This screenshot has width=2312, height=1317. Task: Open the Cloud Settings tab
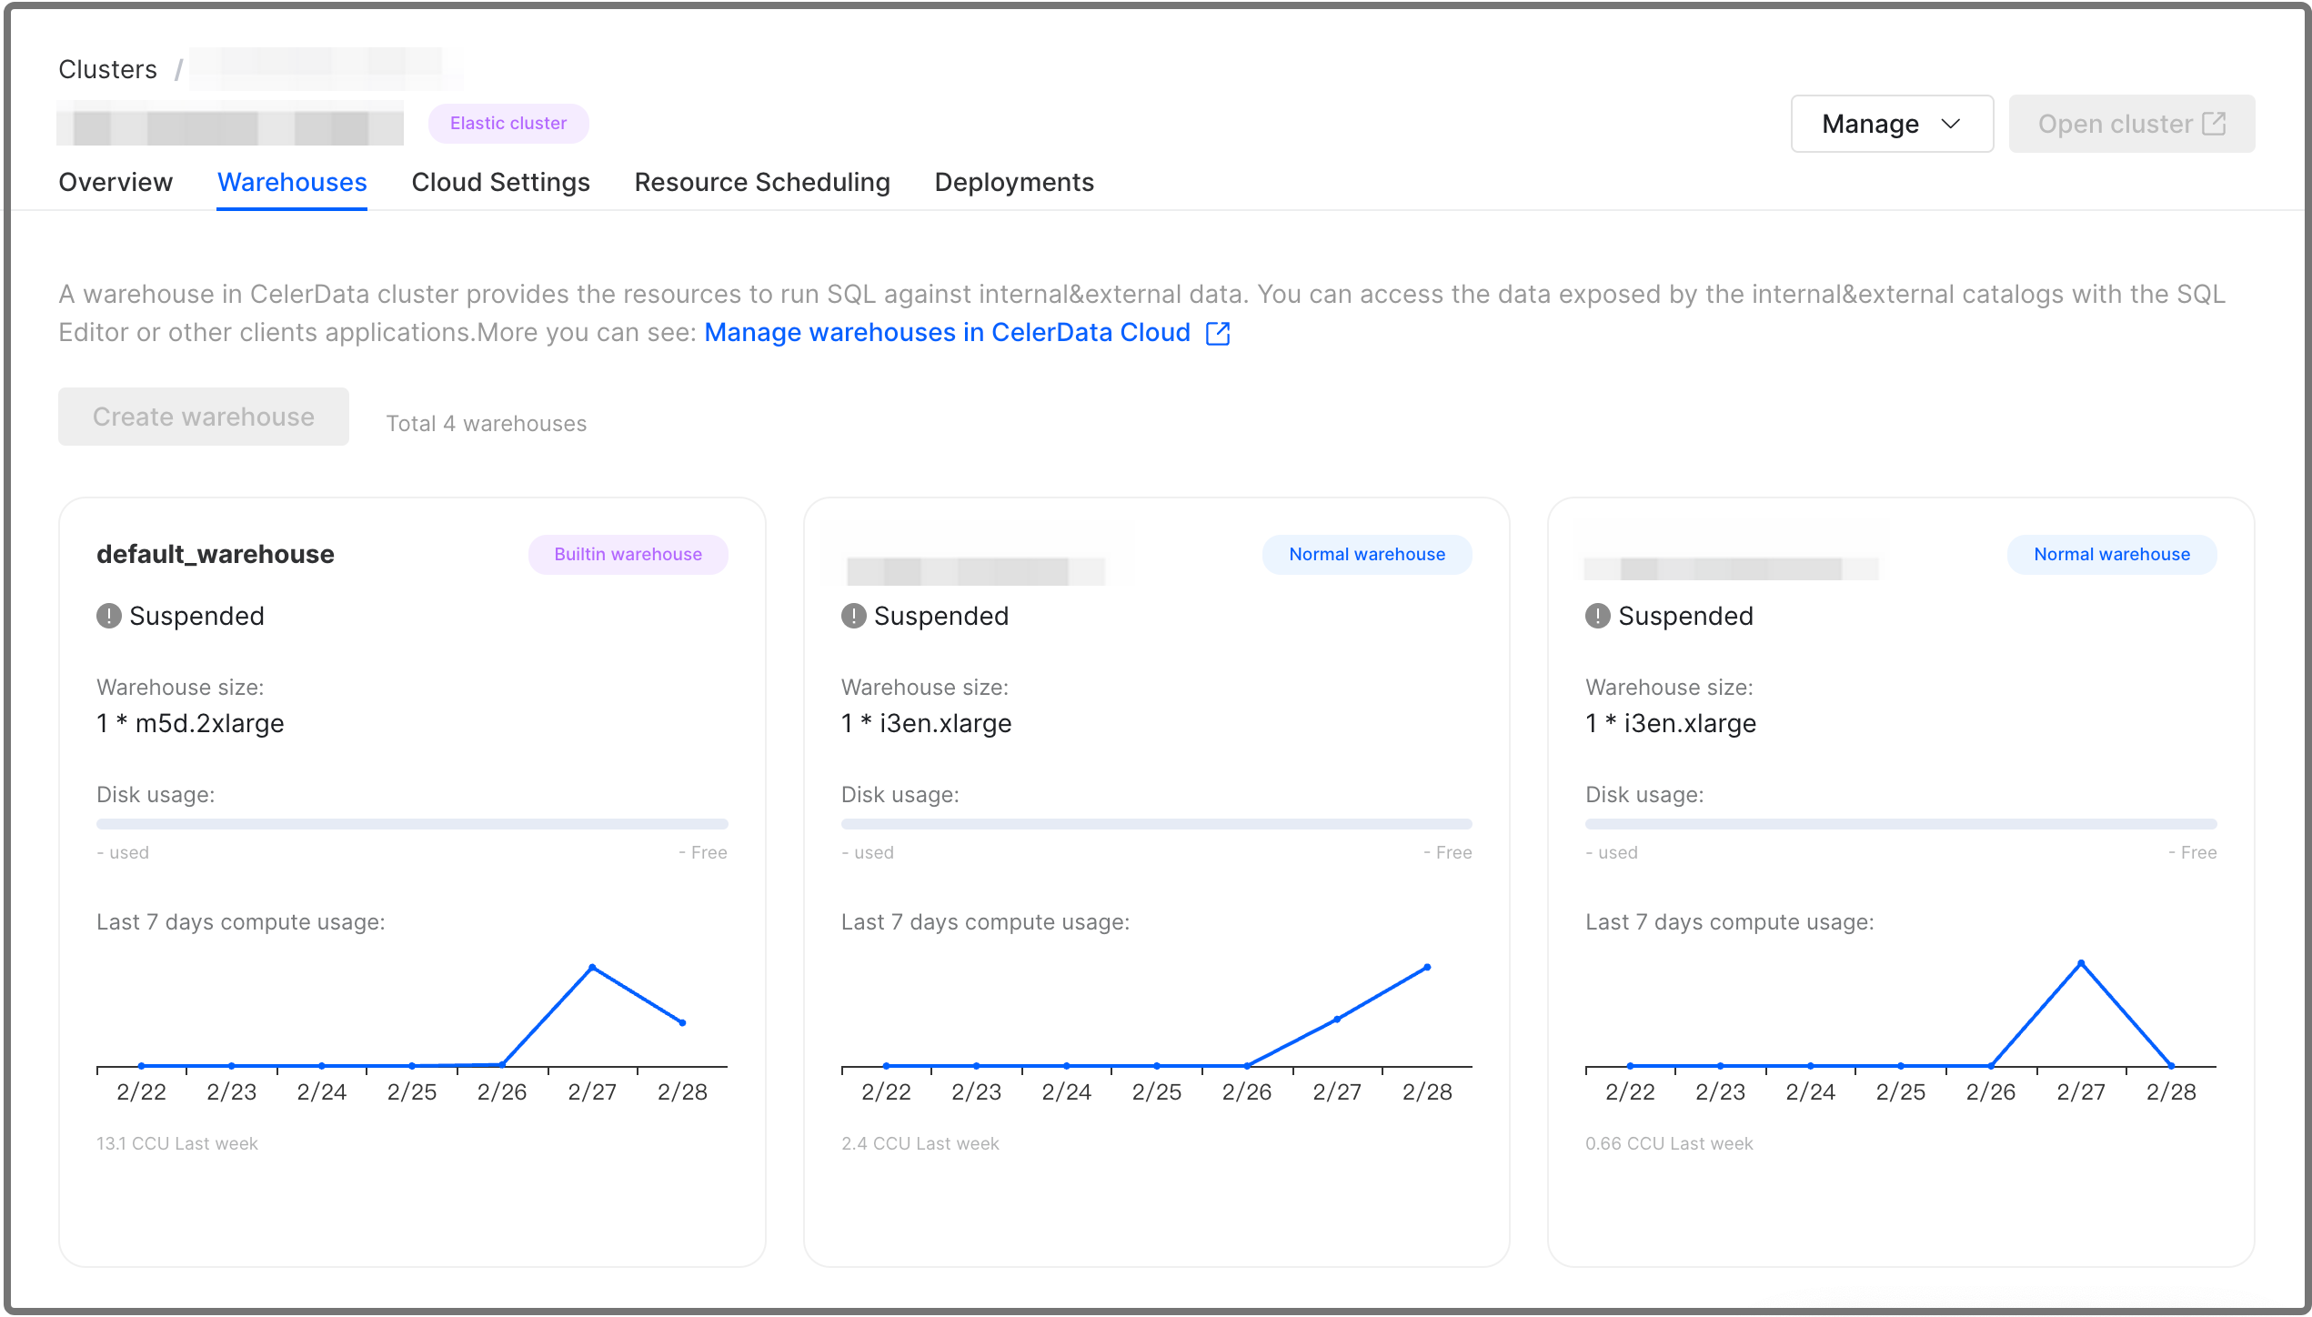tap(500, 182)
